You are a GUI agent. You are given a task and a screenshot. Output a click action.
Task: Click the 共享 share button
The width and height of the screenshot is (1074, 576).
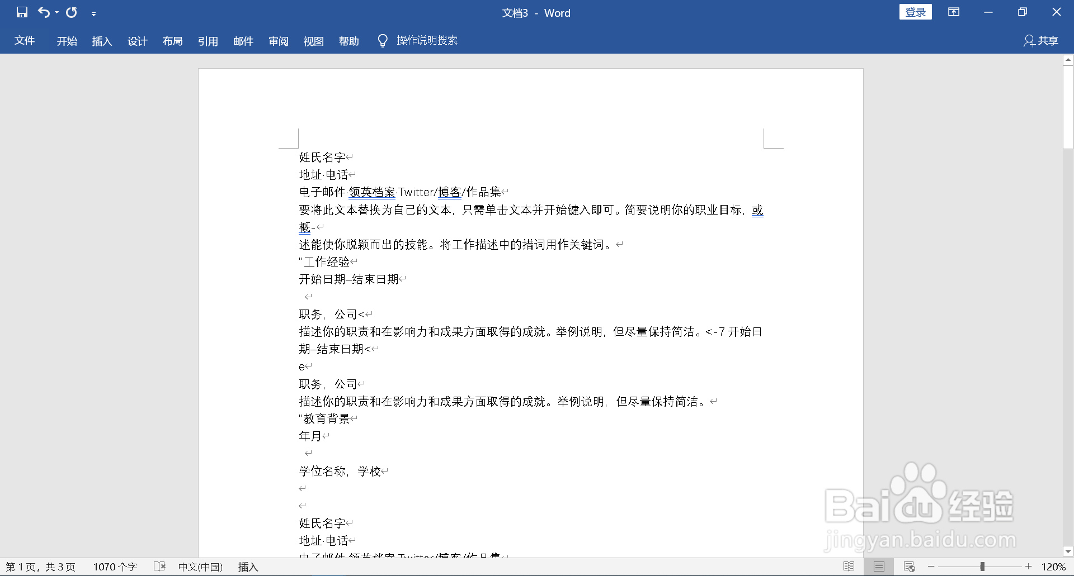point(1040,40)
